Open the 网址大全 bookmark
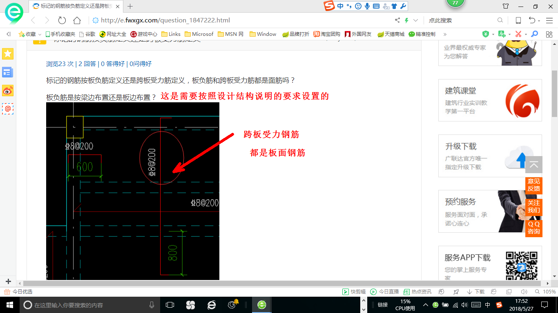558x313 pixels. [113, 34]
